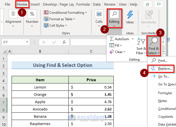Select Go To... menu entry

[x=164, y=76]
